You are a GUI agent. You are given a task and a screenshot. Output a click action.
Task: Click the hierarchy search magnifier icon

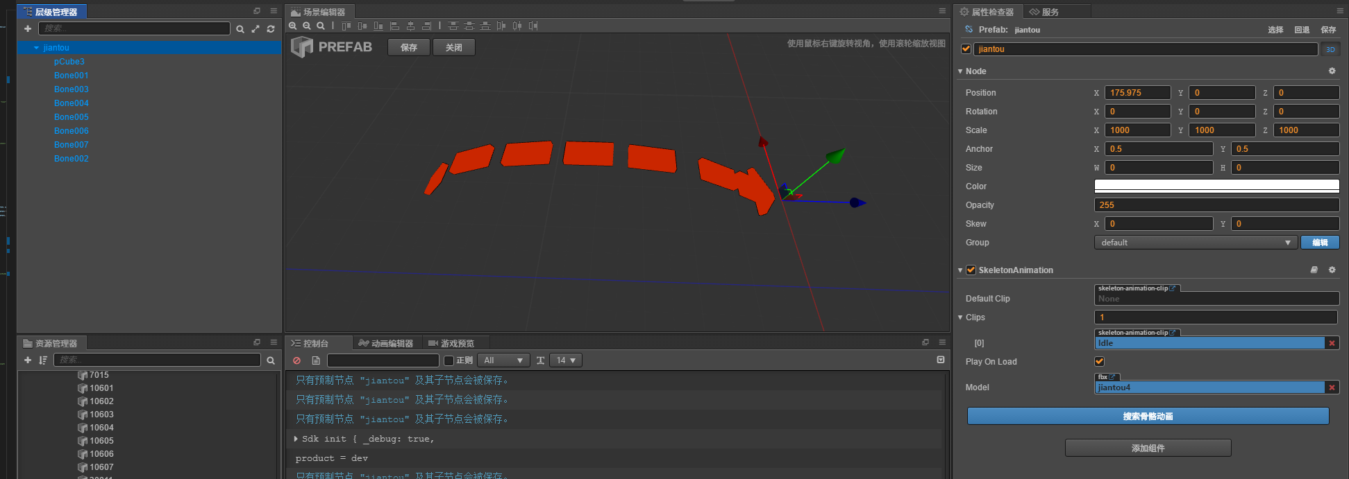pos(240,29)
